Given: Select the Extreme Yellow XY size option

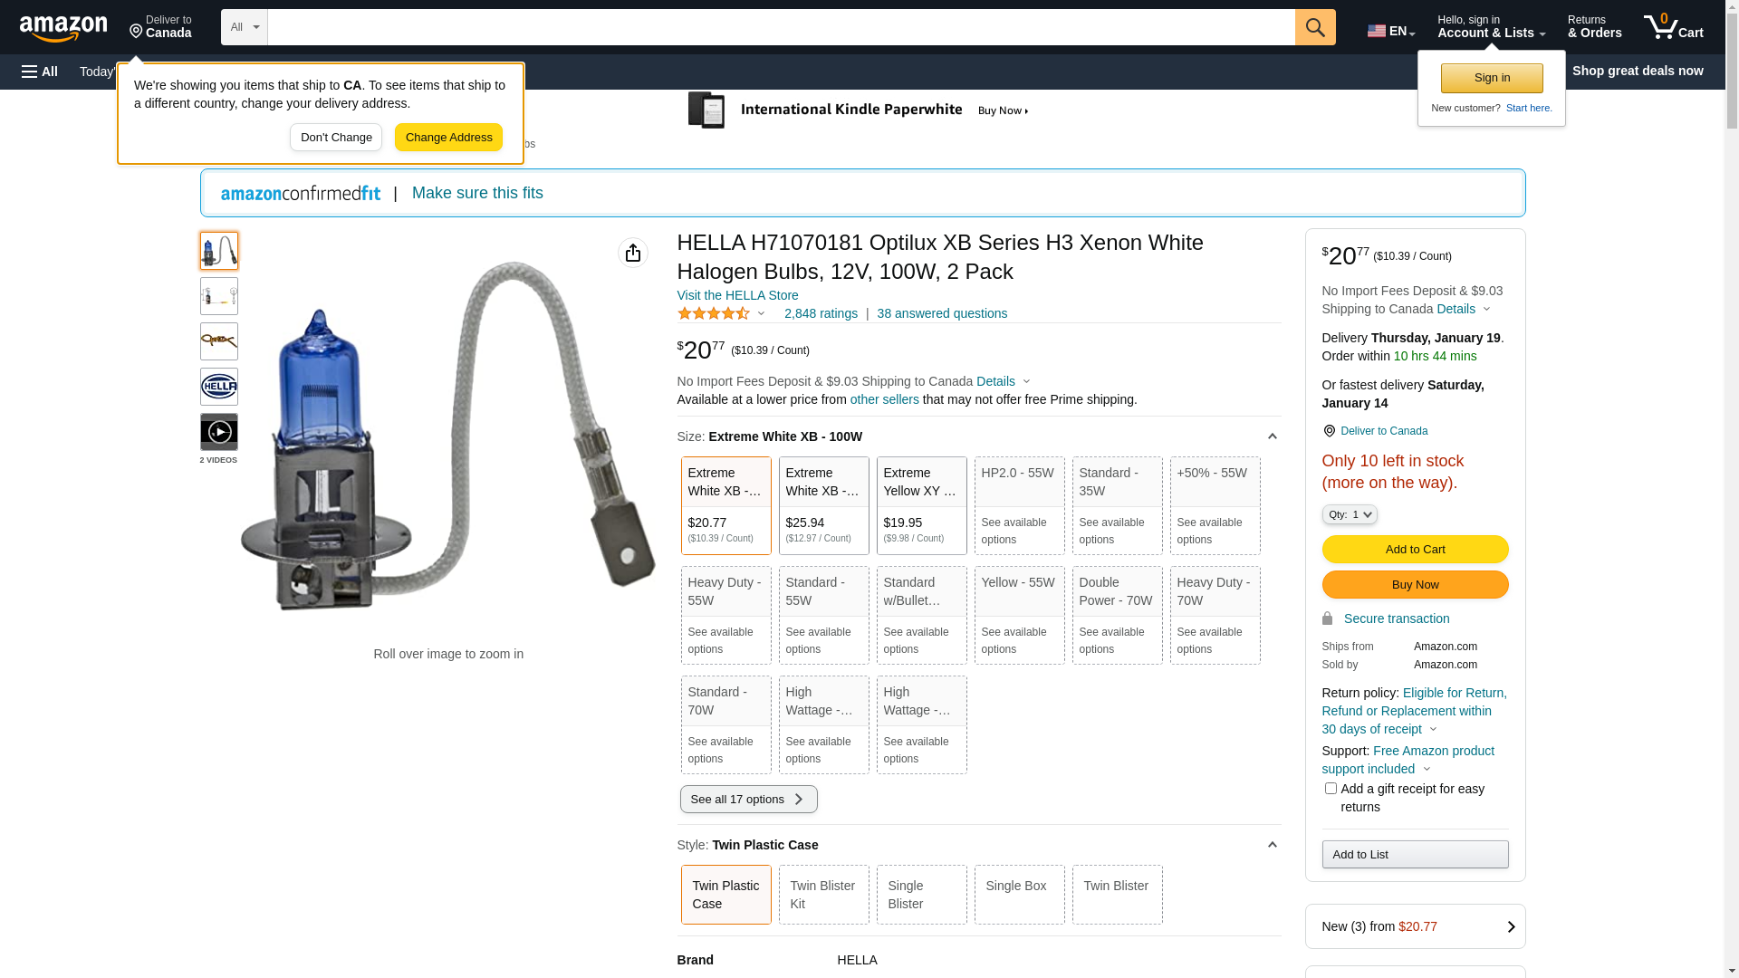Looking at the screenshot, I should (x=922, y=505).
